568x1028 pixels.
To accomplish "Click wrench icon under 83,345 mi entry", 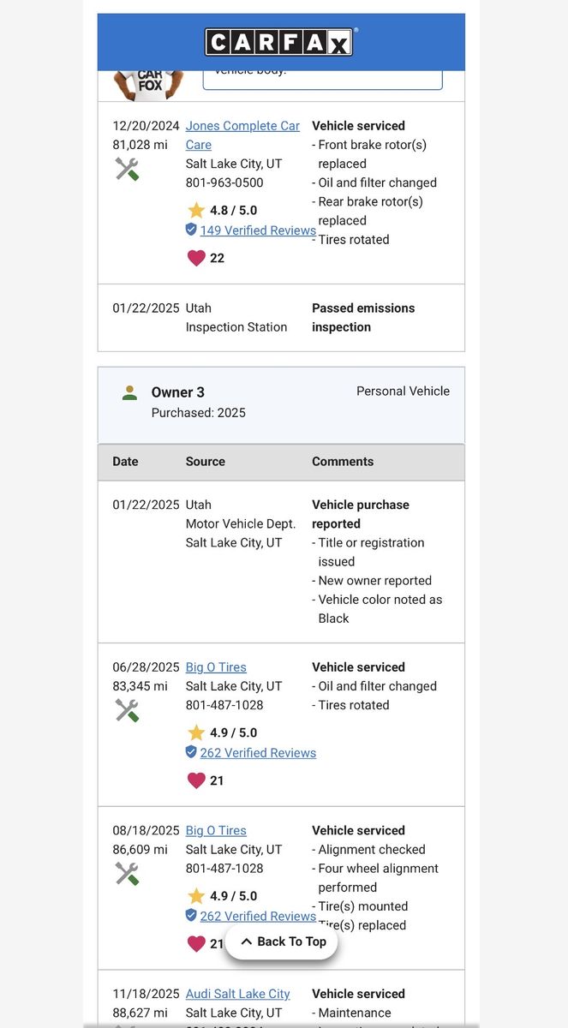I will point(127,710).
